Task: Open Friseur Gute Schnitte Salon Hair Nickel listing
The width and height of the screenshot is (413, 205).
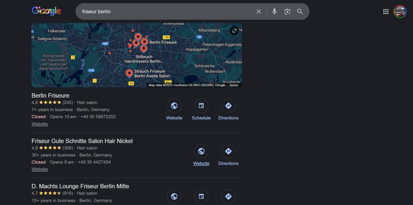Action: [x=82, y=141]
